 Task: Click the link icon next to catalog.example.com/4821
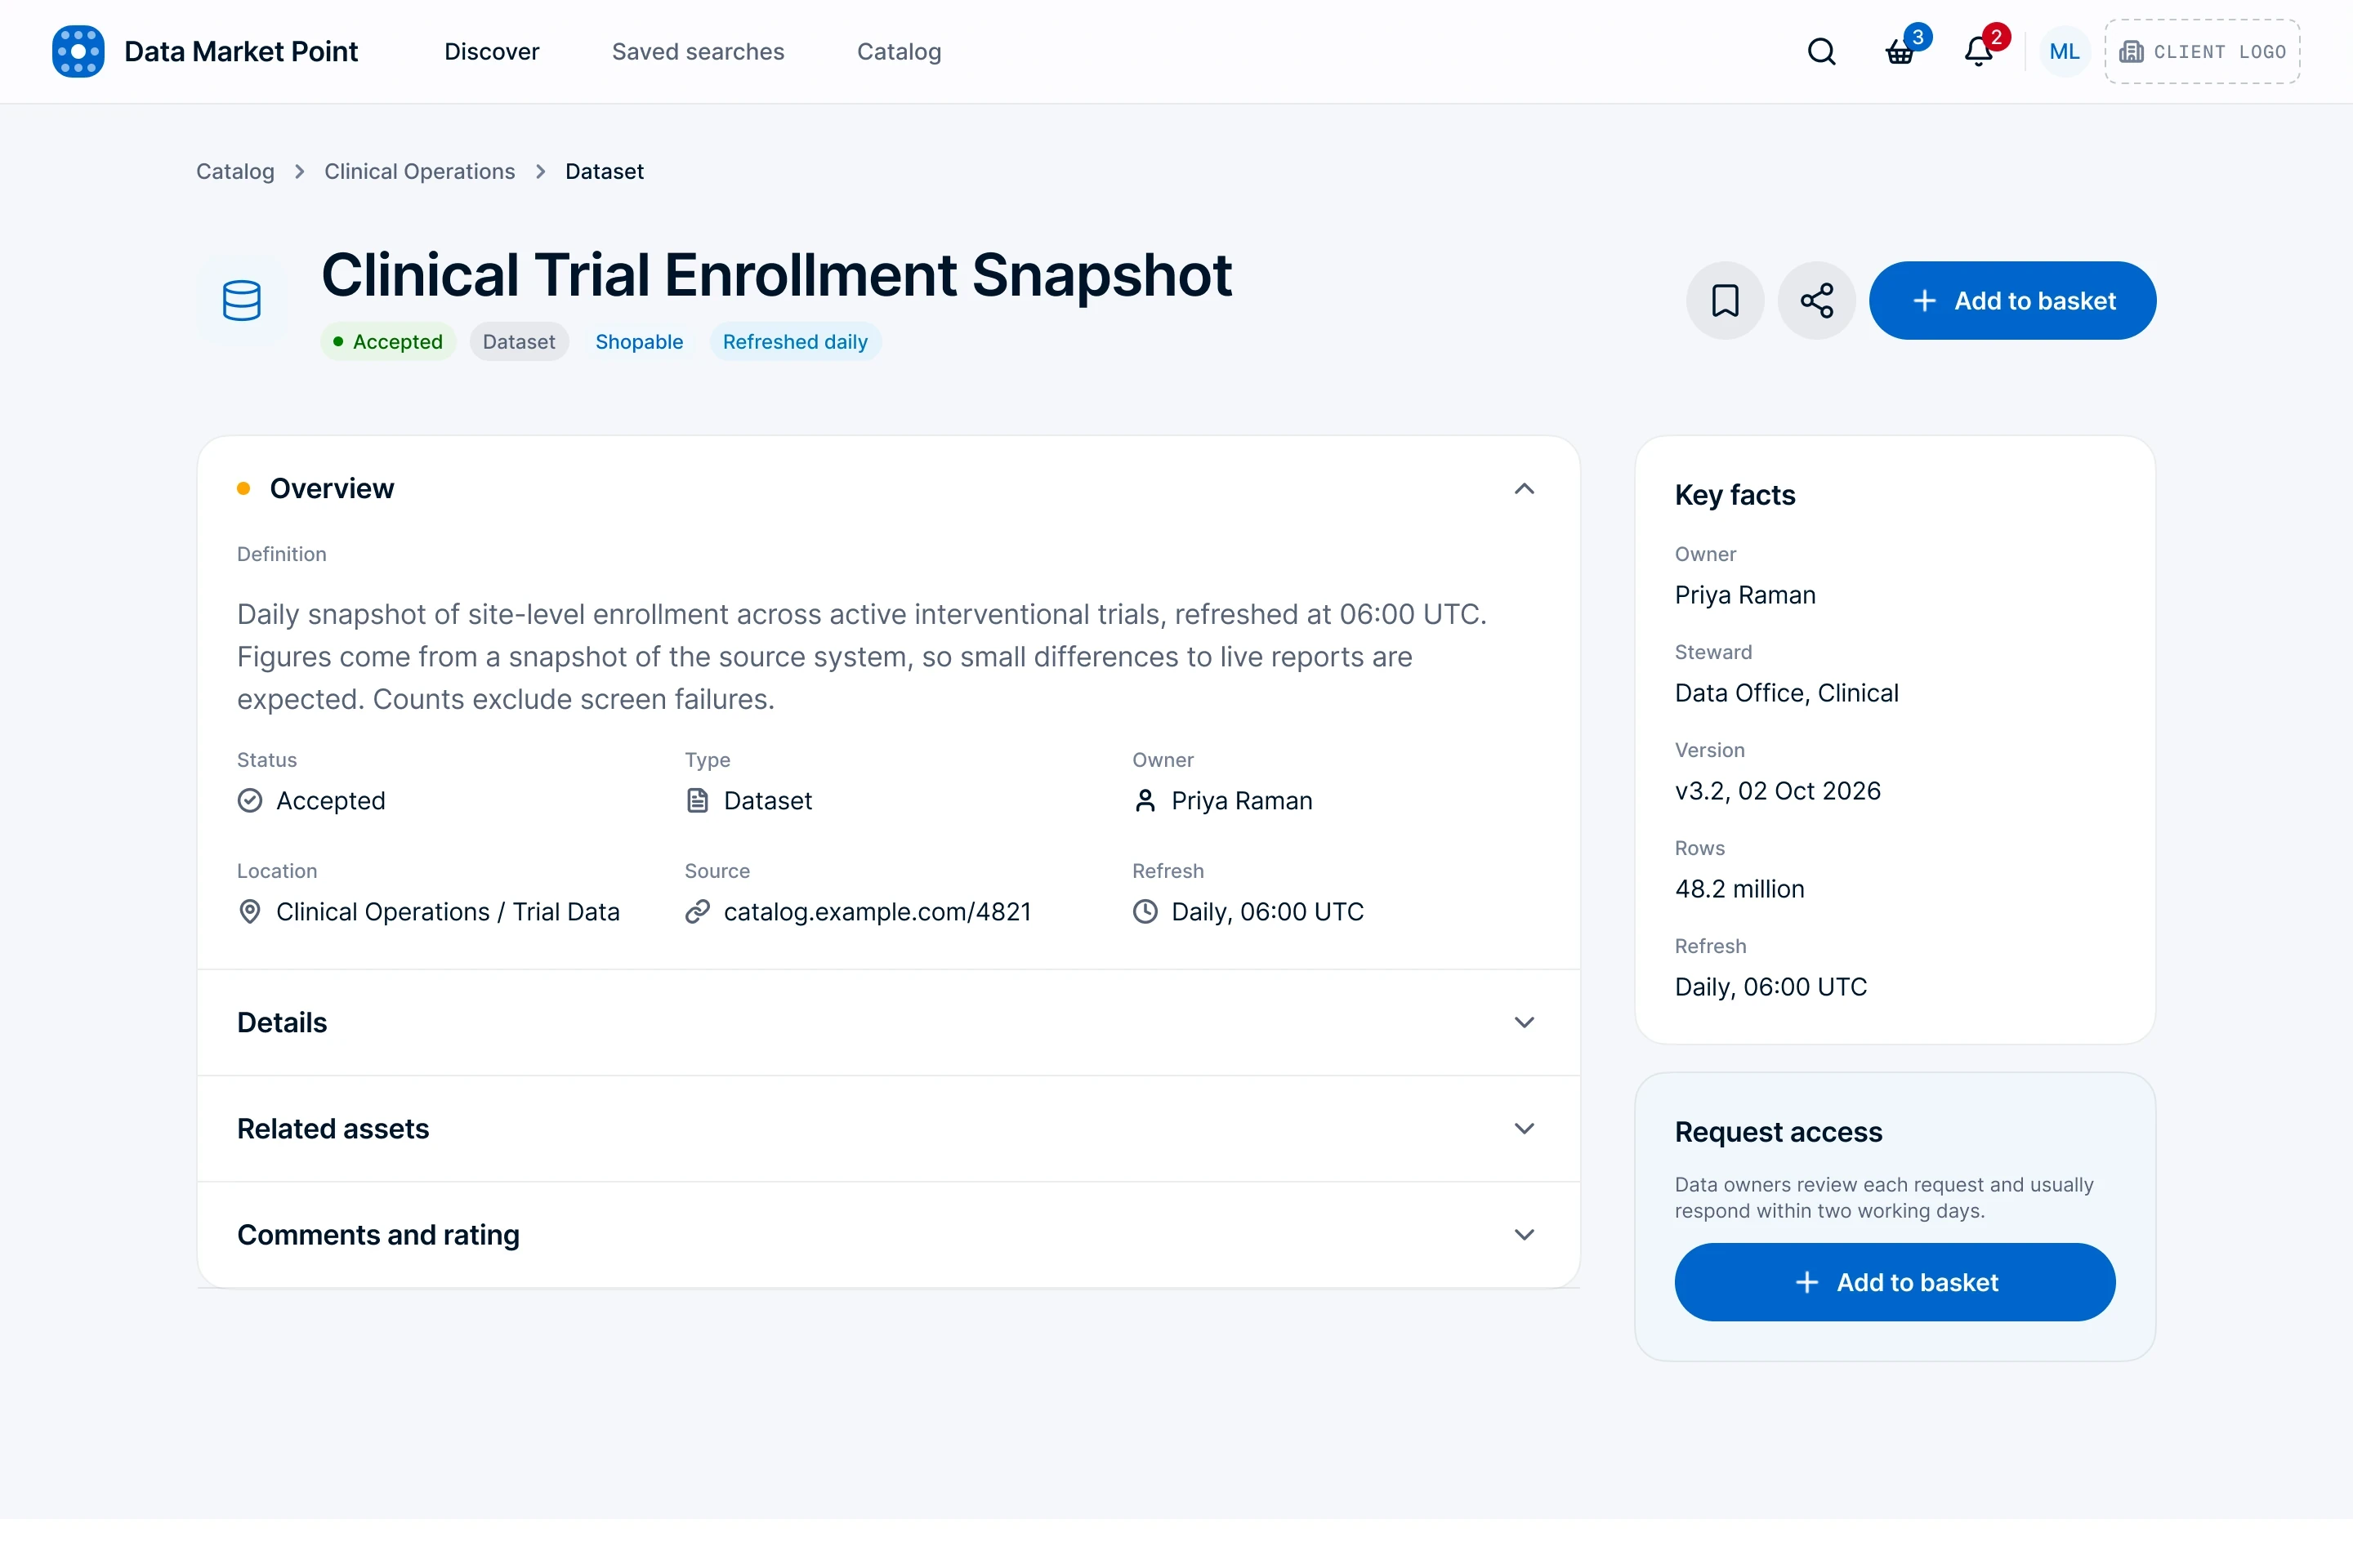click(697, 912)
